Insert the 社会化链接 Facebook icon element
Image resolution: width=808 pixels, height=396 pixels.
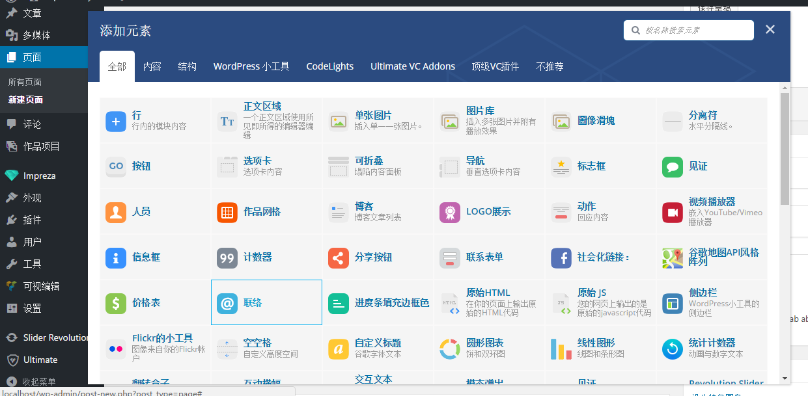561,257
